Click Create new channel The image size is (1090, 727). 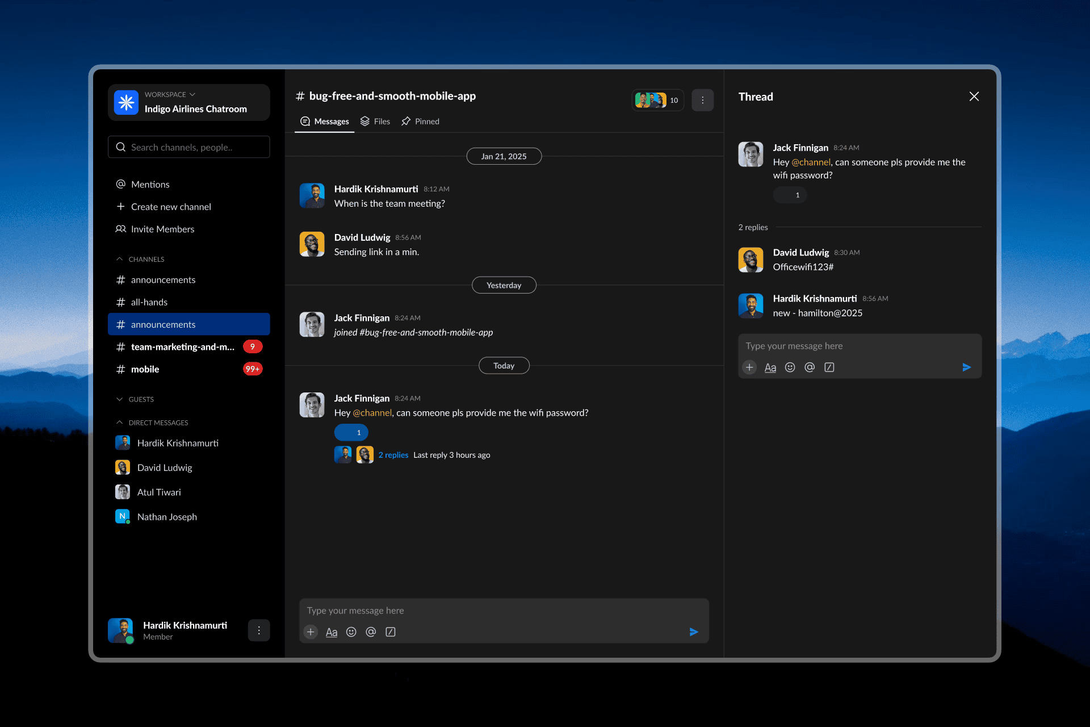click(171, 206)
